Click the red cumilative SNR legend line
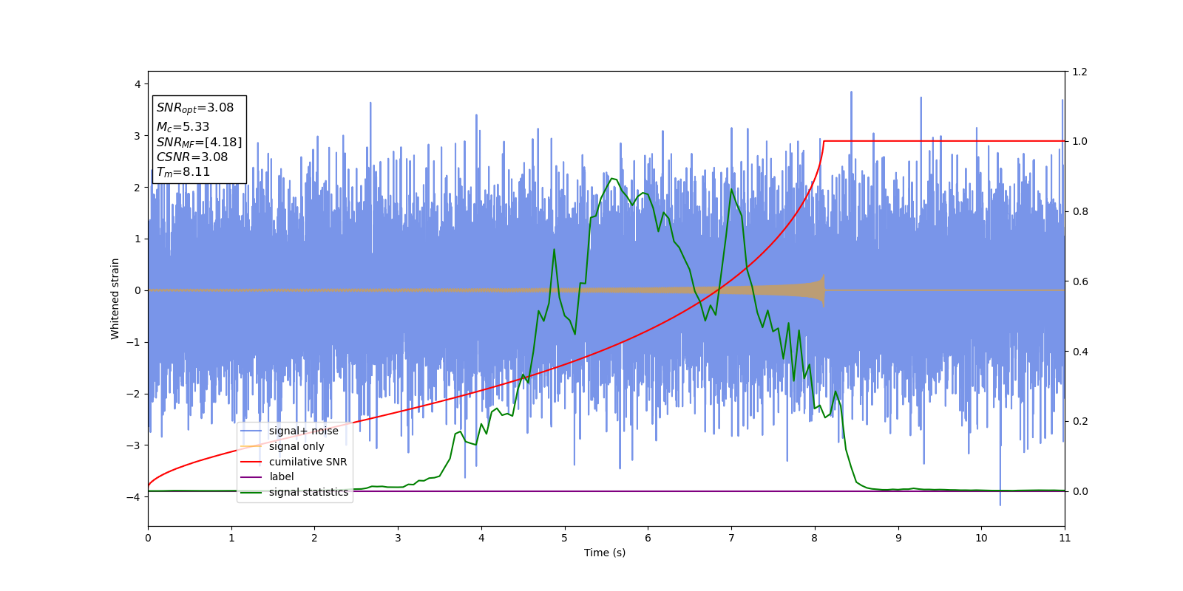1183x591 pixels. point(251,462)
